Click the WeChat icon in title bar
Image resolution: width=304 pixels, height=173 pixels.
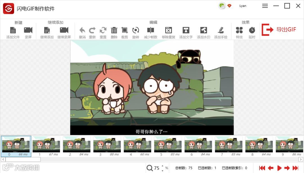222,6
